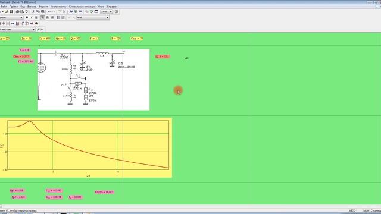Insert a component with the toolbar icon
The width and height of the screenshot is (381, 214).
[91, 12]
